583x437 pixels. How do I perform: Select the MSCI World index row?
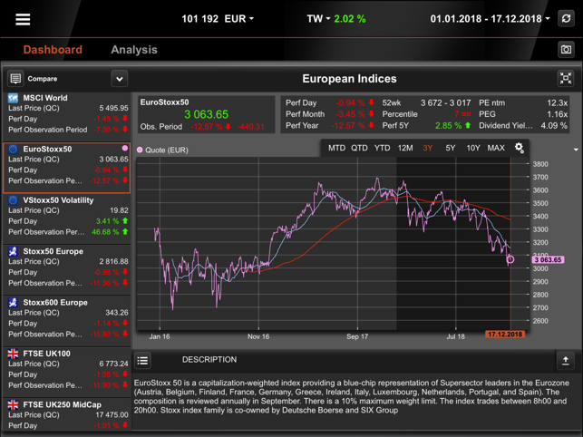point(67,114)
